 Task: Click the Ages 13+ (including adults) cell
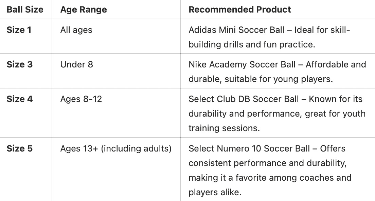pyautogui.click(x=116, y=148)
